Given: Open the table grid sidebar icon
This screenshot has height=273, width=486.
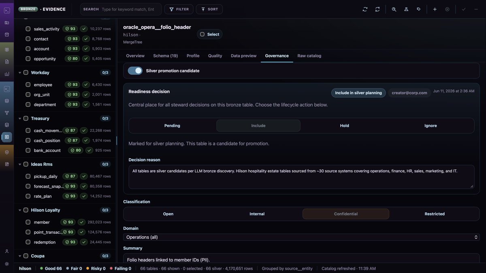Looking at the screenshot, I should click(x=7, y=50).
